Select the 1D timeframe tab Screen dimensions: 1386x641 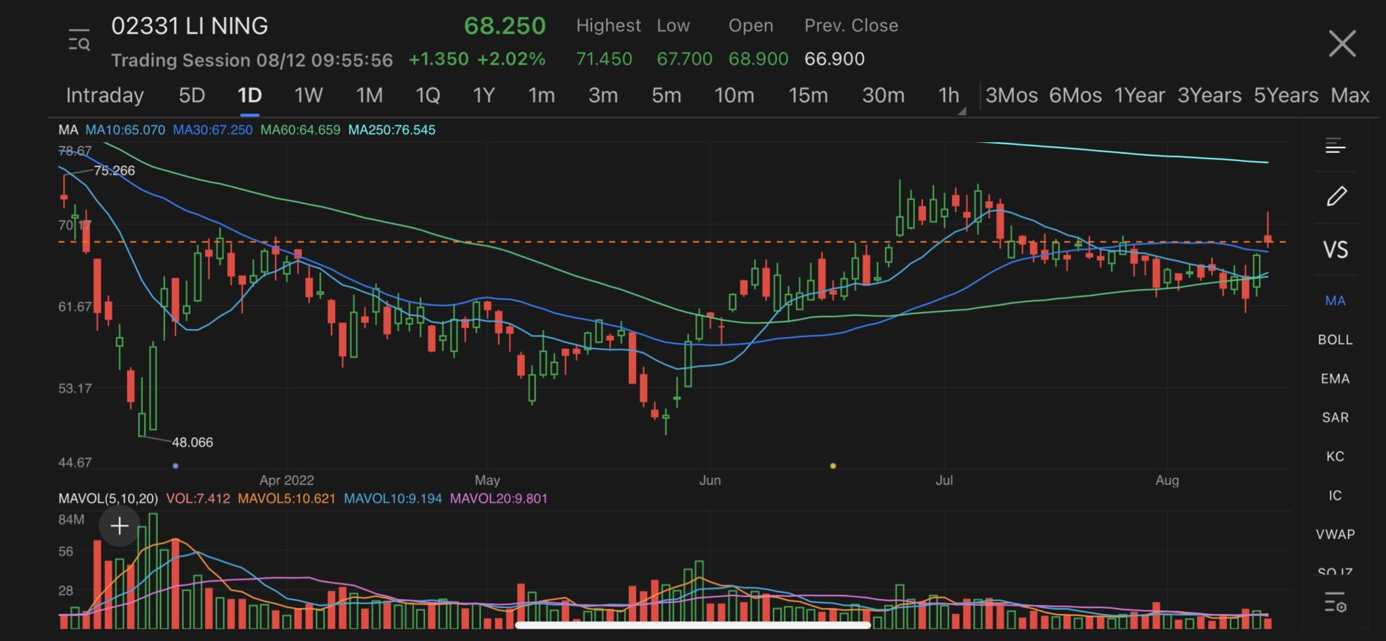click(250, 95)
